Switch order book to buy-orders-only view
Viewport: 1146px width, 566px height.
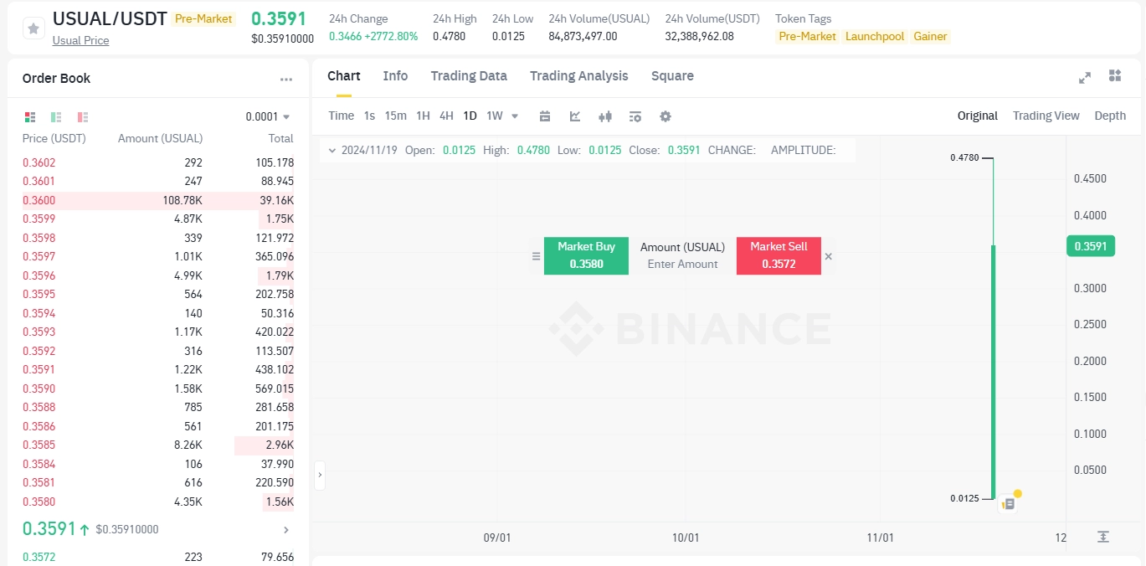coord(57,116)
